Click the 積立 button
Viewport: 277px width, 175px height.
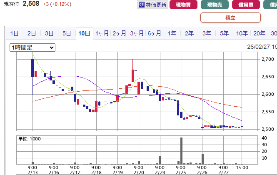click(x=230, y=17)
